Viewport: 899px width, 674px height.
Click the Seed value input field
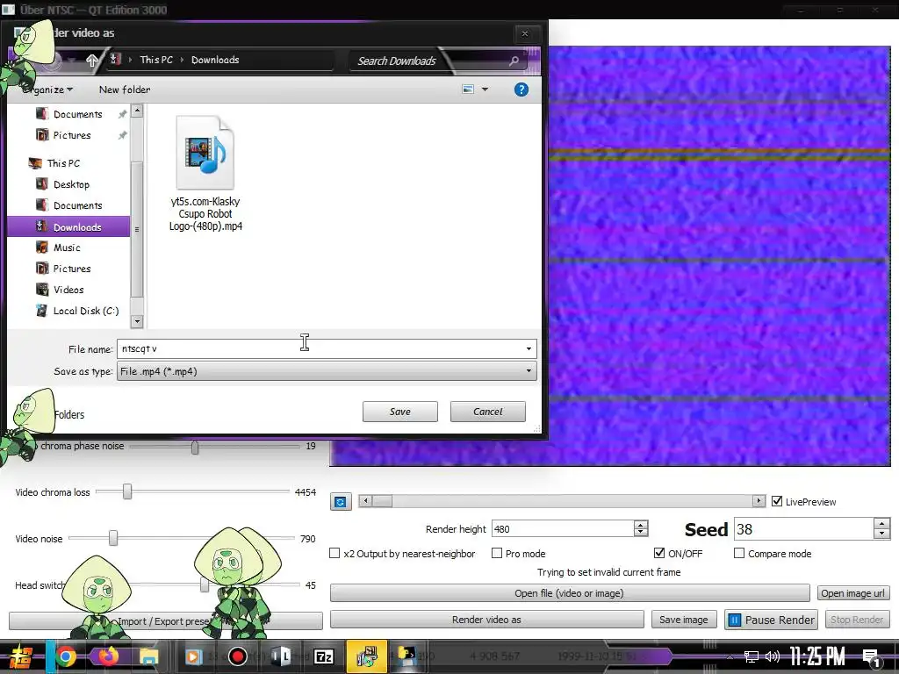tap(804, 529)
